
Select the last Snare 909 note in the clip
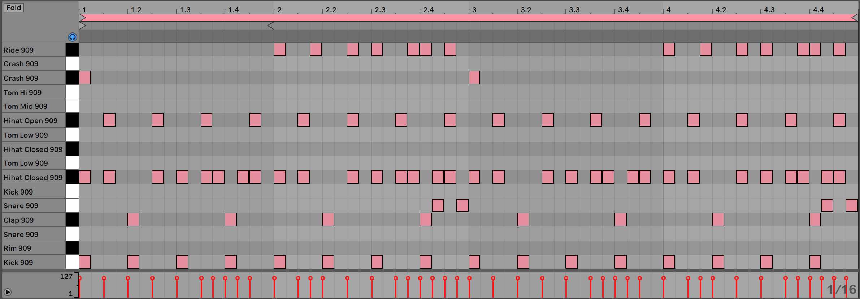click(x=852, y=205)
